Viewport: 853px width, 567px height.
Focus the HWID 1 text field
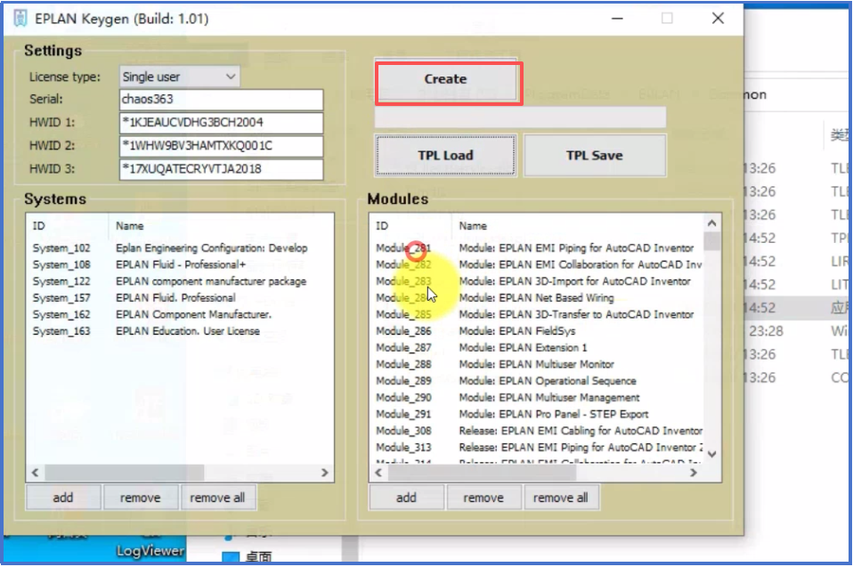coord(221,123)
